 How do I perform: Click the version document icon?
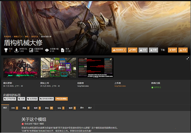[63, 50]
